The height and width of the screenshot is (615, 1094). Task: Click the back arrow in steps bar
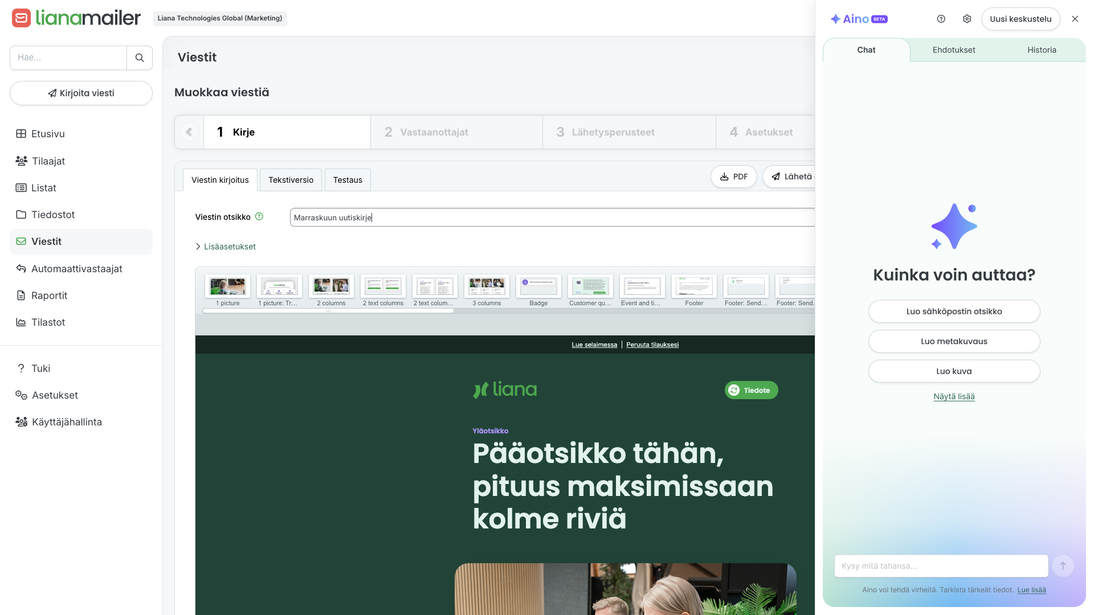click(x=189, y=132)
